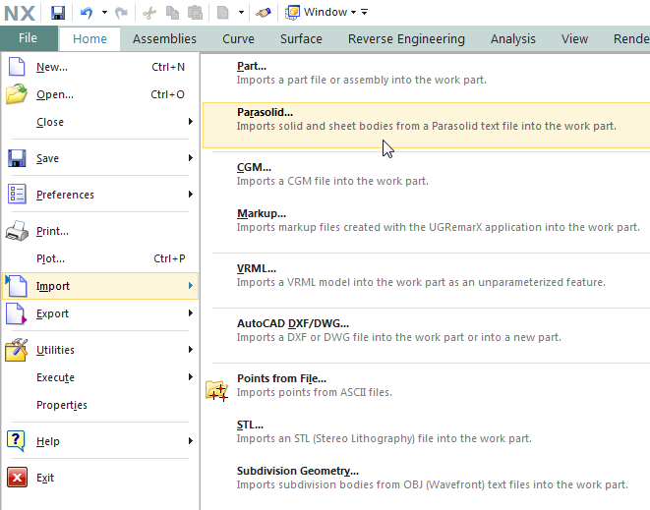The image size is (650, 510).
Task: Select Print... menu entry
Action: tap(100, 231)
